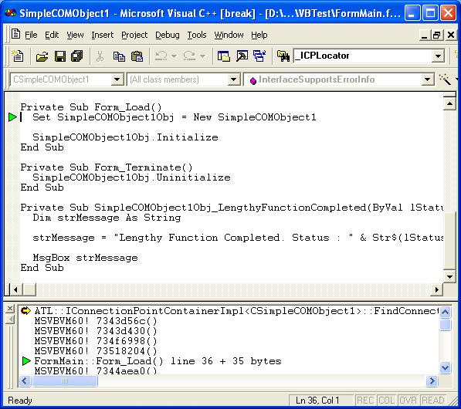Save the file with the floppy disk icon

coord(60,56)
